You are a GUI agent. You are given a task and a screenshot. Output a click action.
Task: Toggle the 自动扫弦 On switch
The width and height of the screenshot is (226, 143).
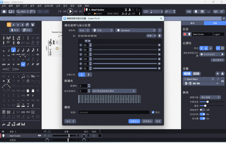[x=202, y=114]
